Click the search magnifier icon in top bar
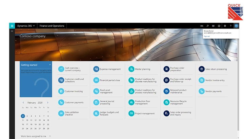This screenshot has width=247, height=139. (x=207, y=26)
